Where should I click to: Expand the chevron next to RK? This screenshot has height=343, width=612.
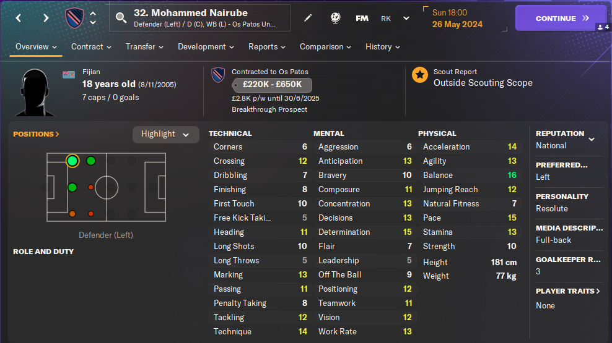coord(406,18)
